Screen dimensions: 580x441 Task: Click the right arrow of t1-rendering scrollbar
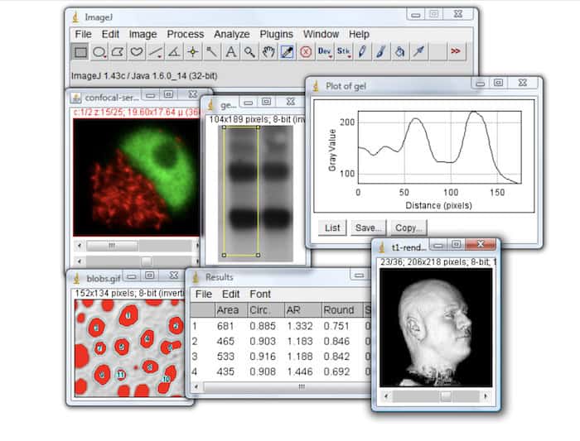[x=486, y=396]
